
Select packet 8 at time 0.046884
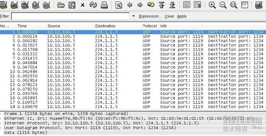pyautogui.click(x=133, y=63)
